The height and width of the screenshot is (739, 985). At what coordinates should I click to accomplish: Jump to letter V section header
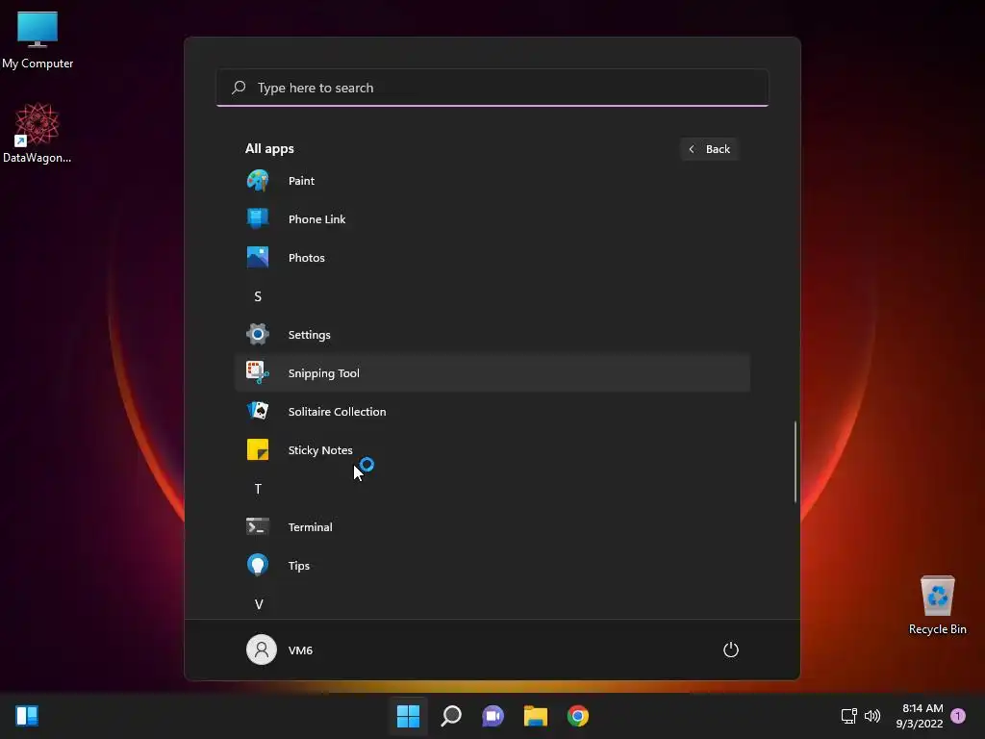(x=258, y=604)
